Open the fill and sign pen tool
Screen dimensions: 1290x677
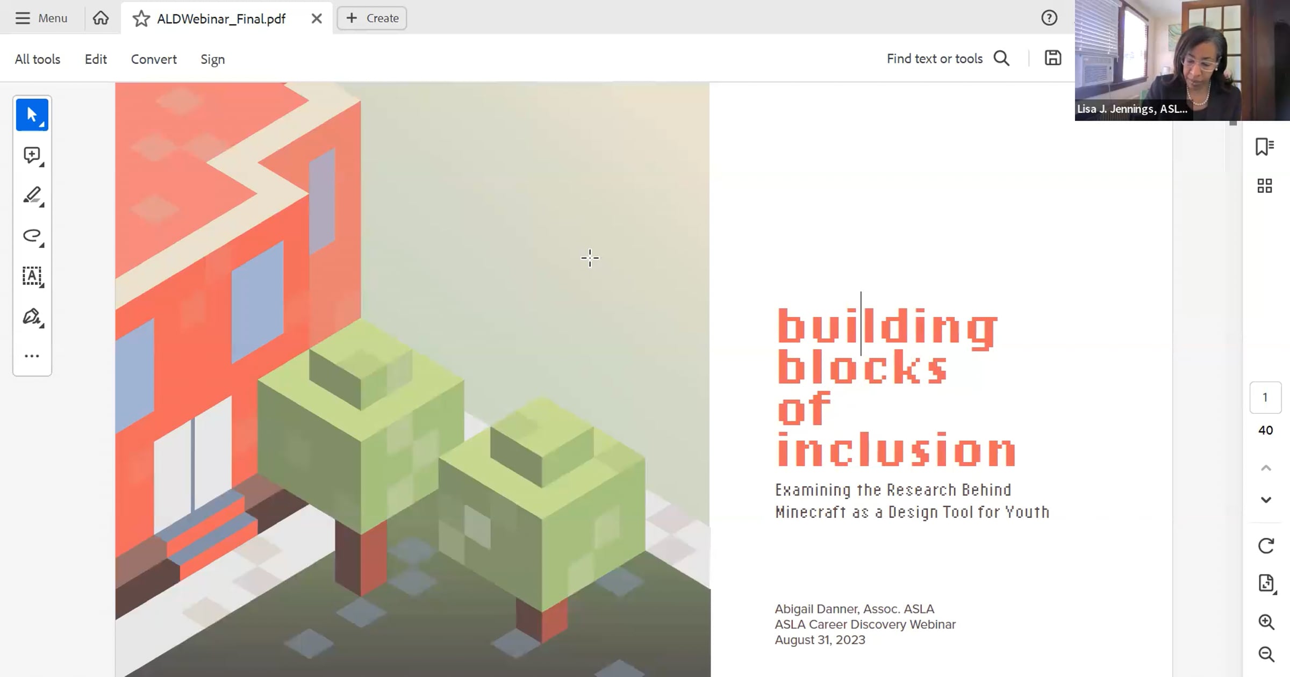pos(32,316)
